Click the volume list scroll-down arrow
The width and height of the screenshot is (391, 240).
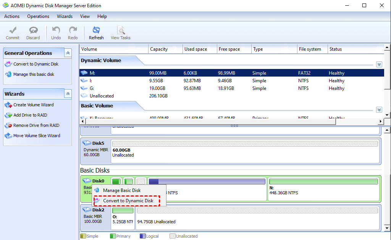click(387, 115)
